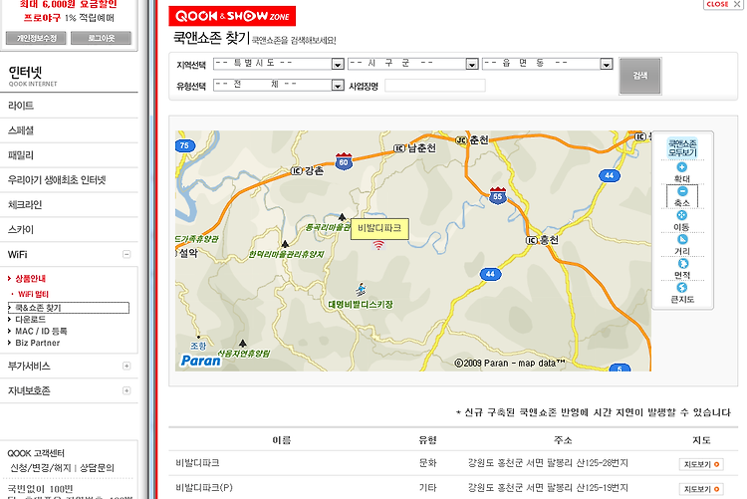The height and width of the screenshot is (499, 747).
Task: Click the red WiFi marker on the map
Action: click(378, 245)
